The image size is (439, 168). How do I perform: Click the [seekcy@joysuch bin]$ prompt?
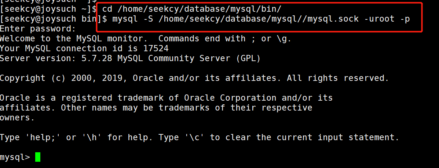coord(54,19)
